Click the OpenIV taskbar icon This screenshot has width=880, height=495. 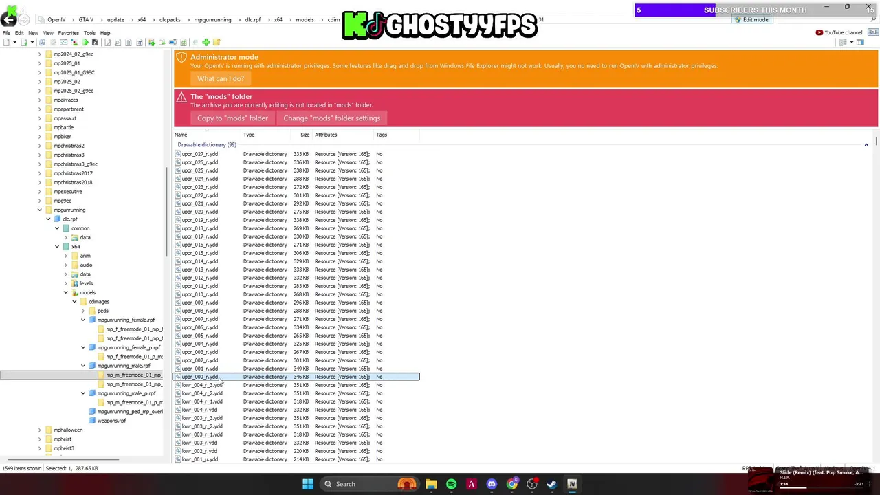(x=572, y=484)
